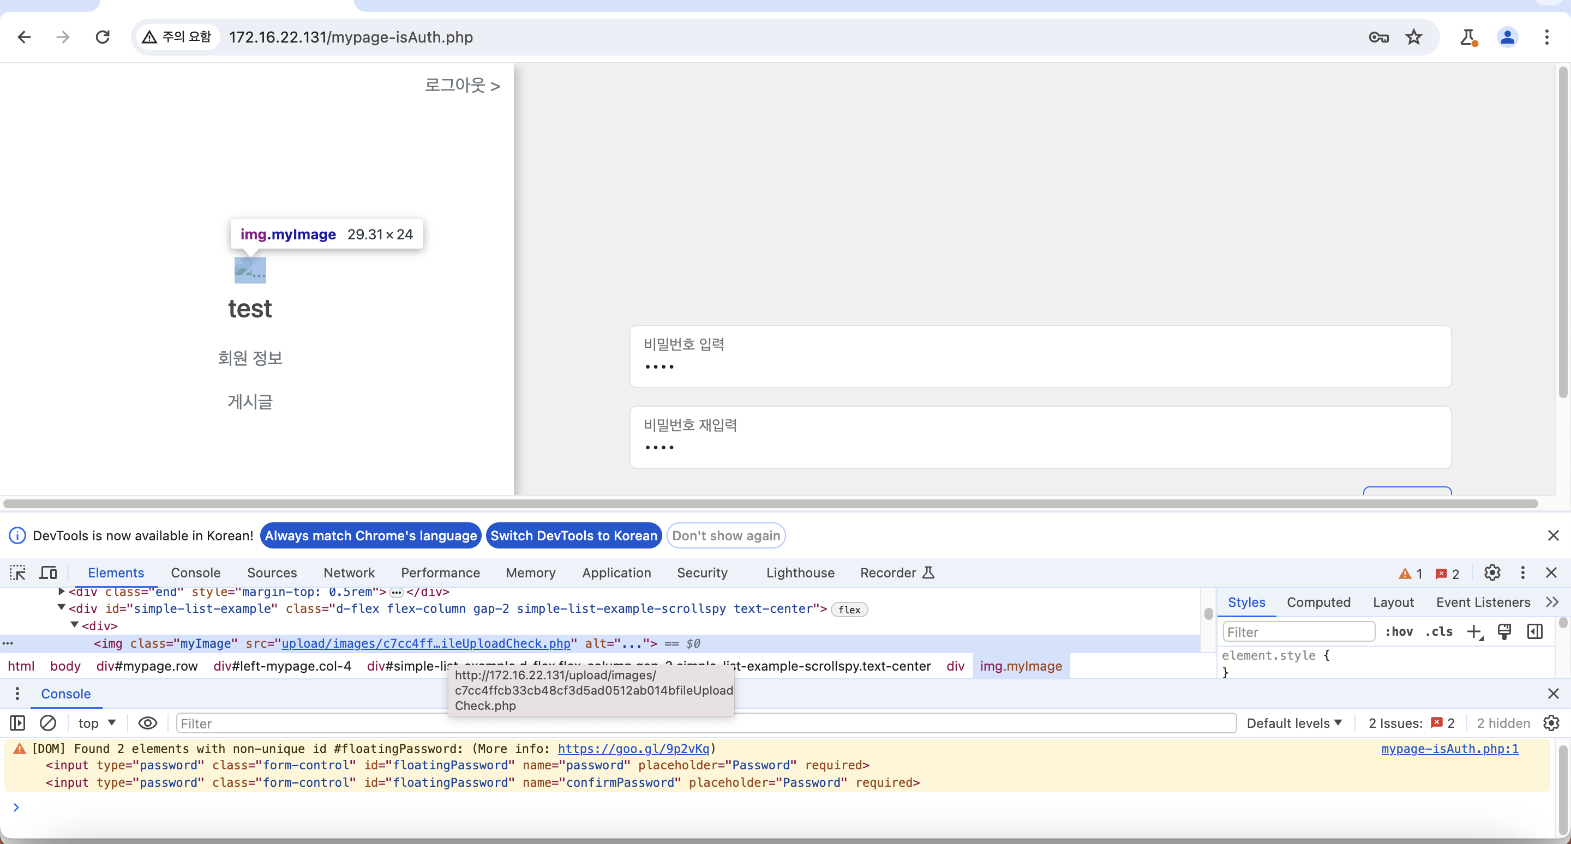Viewport: 1571px width, 844px height.
Task: Click the clear console icon
Action: [x=48, y=724]
